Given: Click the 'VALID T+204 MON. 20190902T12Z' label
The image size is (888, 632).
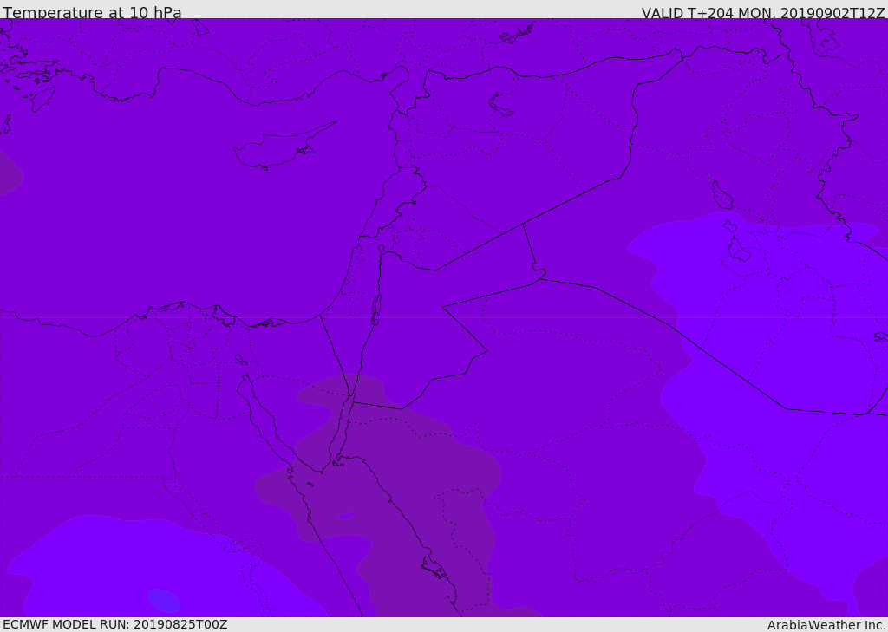Looking at the screenshot, I should click(763, 12).
